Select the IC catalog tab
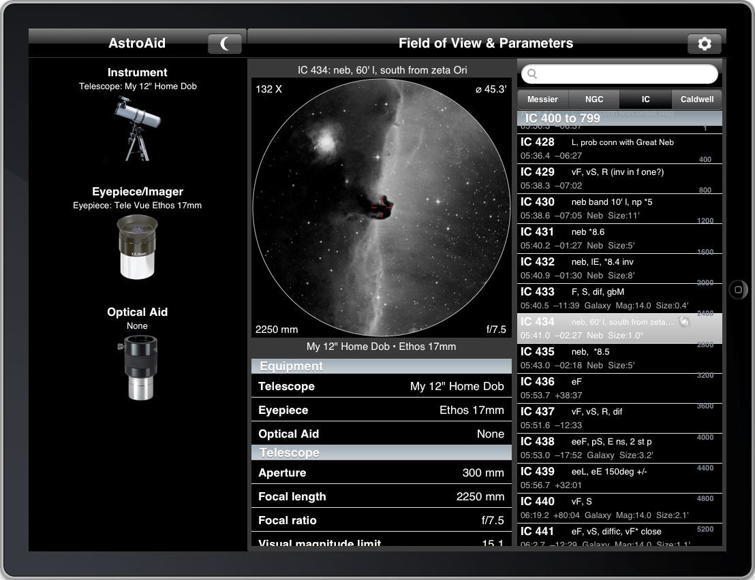This screenshot has width=755, height=580. point(645,99)
